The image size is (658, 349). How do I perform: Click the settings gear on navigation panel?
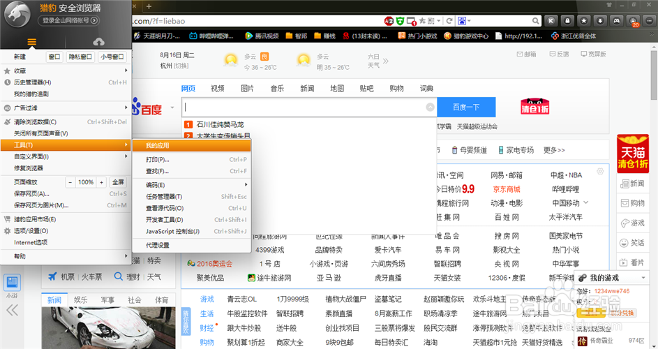pyautogui.click(x=600, y=171)
